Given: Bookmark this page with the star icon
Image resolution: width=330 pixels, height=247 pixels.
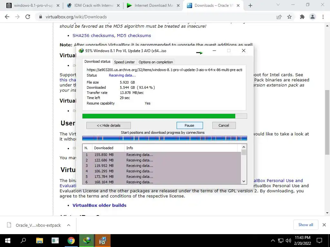Looking at the screenshot, I should (x=289, y=17).
